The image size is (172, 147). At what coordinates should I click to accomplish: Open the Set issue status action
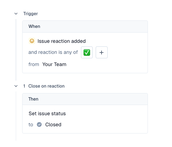point(47,114)
